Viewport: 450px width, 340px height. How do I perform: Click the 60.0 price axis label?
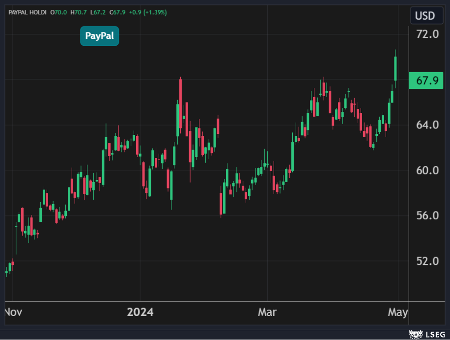427,170
